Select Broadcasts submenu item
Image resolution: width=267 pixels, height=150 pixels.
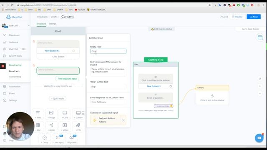(14, 71)
